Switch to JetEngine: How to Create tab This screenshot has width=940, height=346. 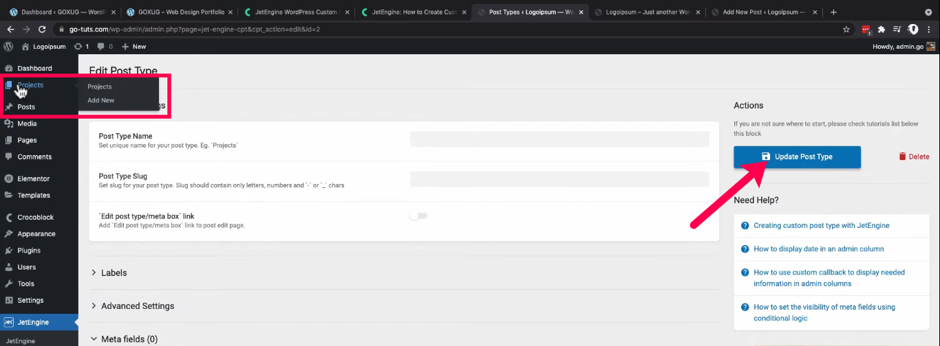click(x=413, y=12)
